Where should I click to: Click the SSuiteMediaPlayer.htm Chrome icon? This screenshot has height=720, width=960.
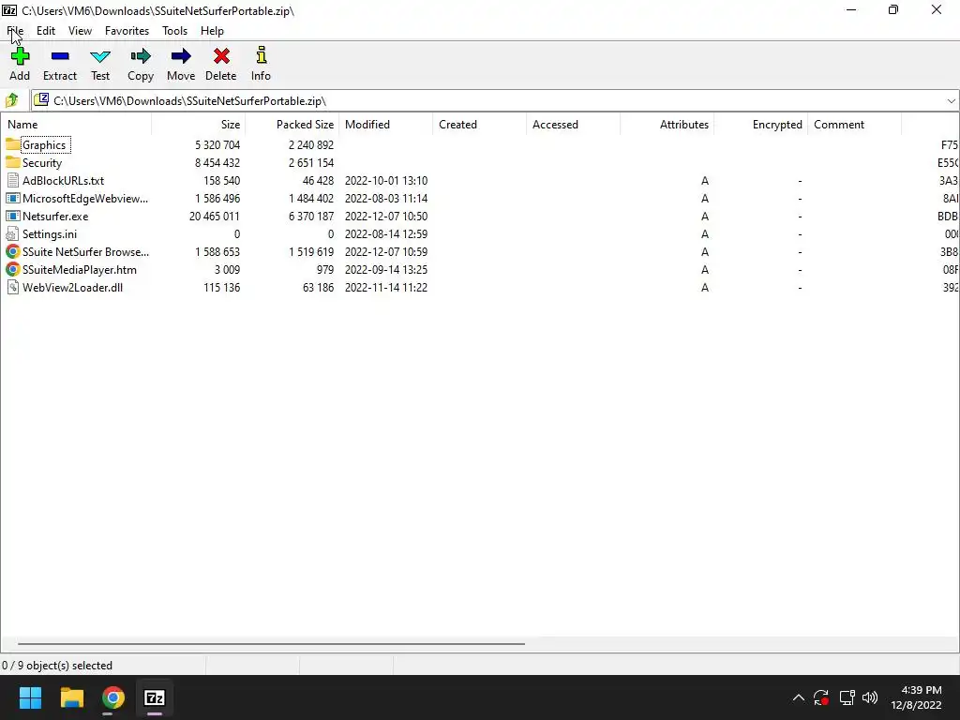point(12,269)
